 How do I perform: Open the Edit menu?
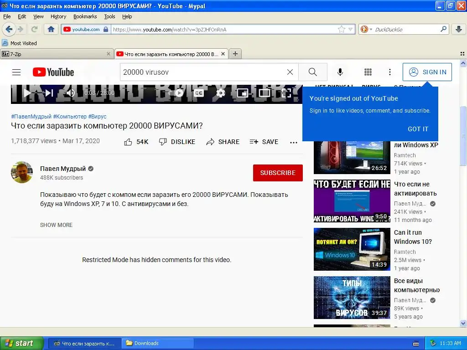click(x=22, y=16)
